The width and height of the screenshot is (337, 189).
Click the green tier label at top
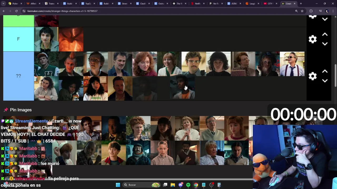[18, 21]
